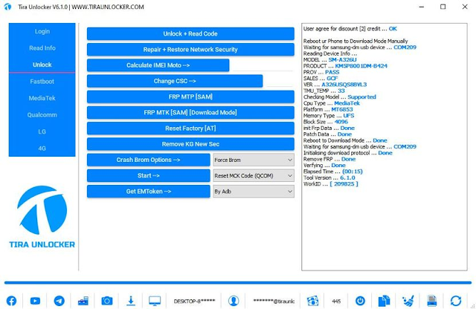476x309 pixels.
Task: Click the masked @tiraunlc email text
Action: (x=274, y=301)
